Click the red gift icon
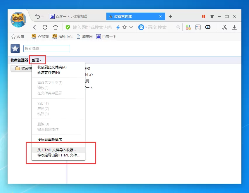The width and height of the screenshot is (249, 193). click(x=204, y=16)
